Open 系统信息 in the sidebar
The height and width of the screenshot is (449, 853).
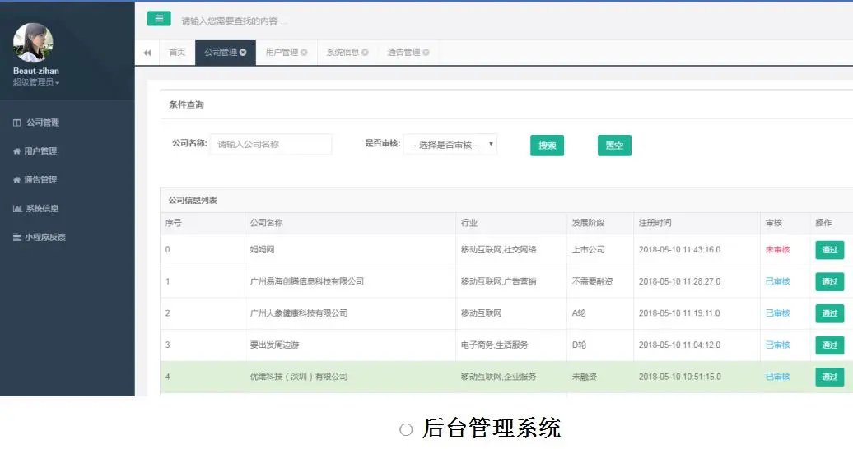[36, 208]
